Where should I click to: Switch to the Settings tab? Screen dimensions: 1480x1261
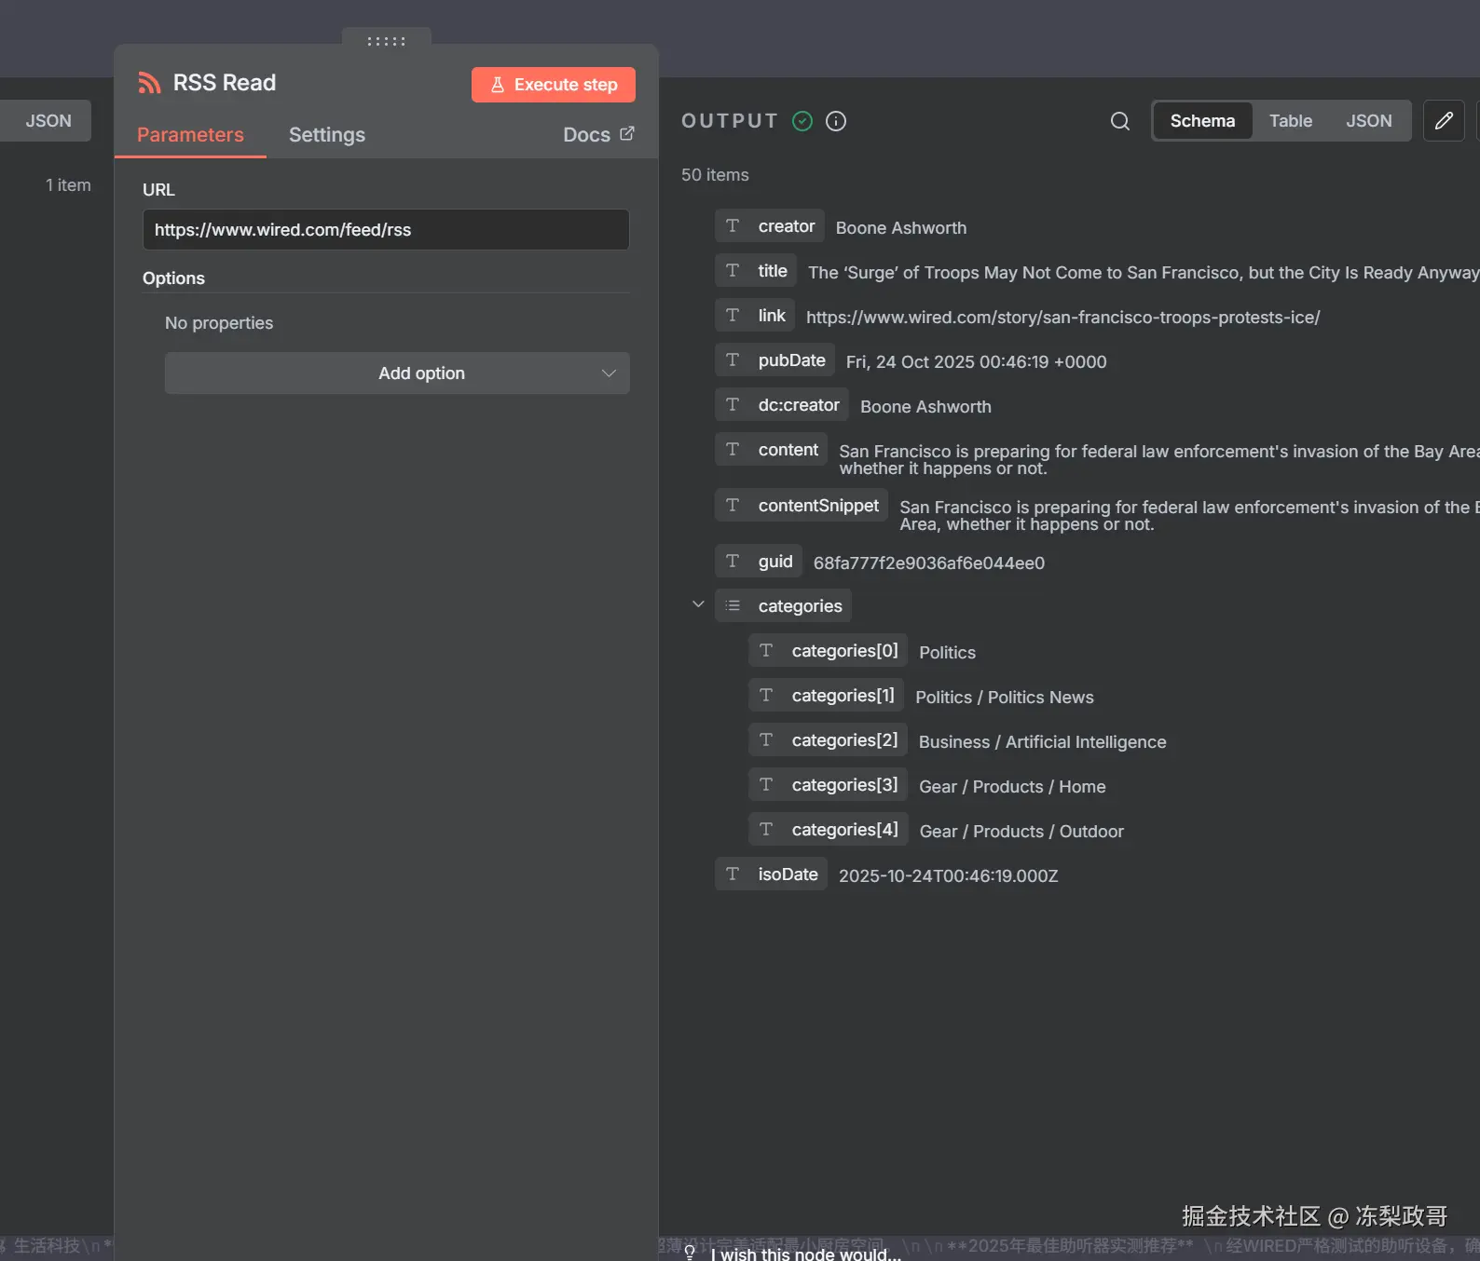tap(327, 135)
